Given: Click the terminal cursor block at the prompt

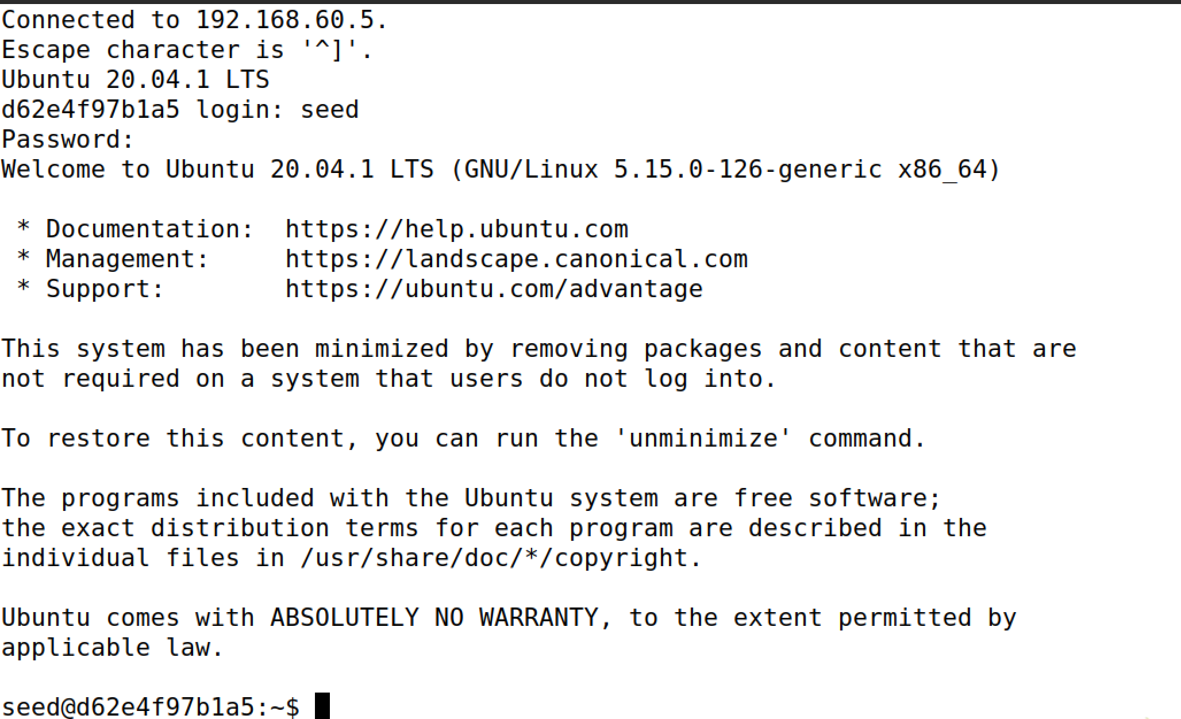Looking at the screenshot, I should pyautogui.click(x=322, y=706).
